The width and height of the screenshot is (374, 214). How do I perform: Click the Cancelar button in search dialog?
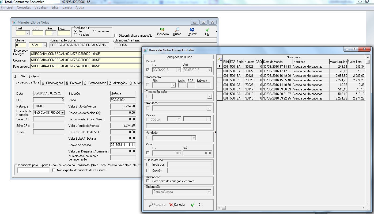pos(177,205)
